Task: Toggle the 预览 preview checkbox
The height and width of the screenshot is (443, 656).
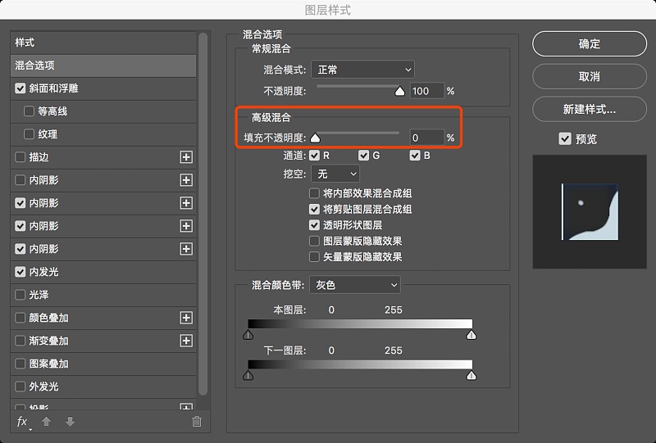Action: coord(565,138)
